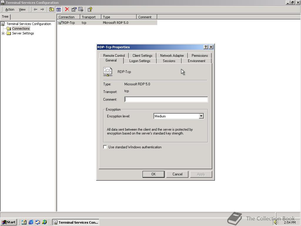Screen dimensions: 301x226
Task: Select the Tree tab in left pane
Action: tap(5, 16)
